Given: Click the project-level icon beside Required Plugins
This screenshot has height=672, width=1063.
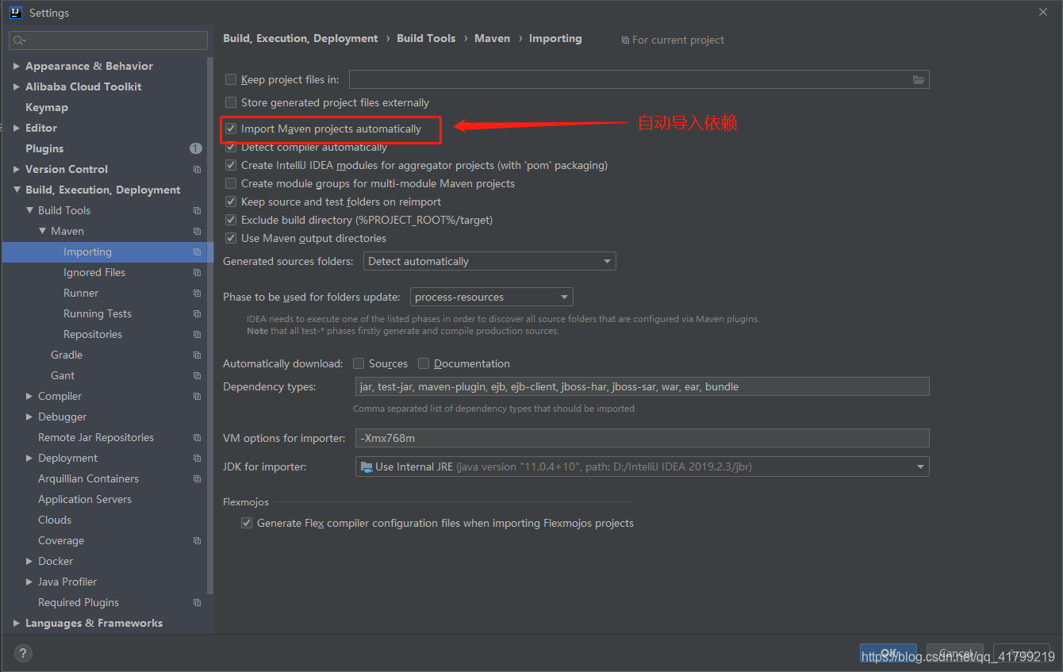Looking at the screenshot, I should [x=197, y=602].
